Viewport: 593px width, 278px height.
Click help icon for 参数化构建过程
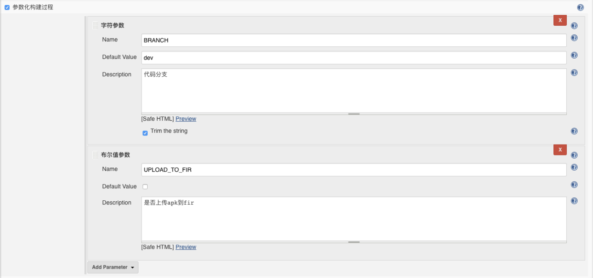(x=580, y=8)
